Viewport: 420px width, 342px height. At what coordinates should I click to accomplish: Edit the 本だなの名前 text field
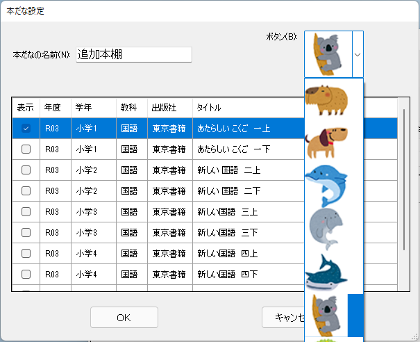(x=134, y=54)
